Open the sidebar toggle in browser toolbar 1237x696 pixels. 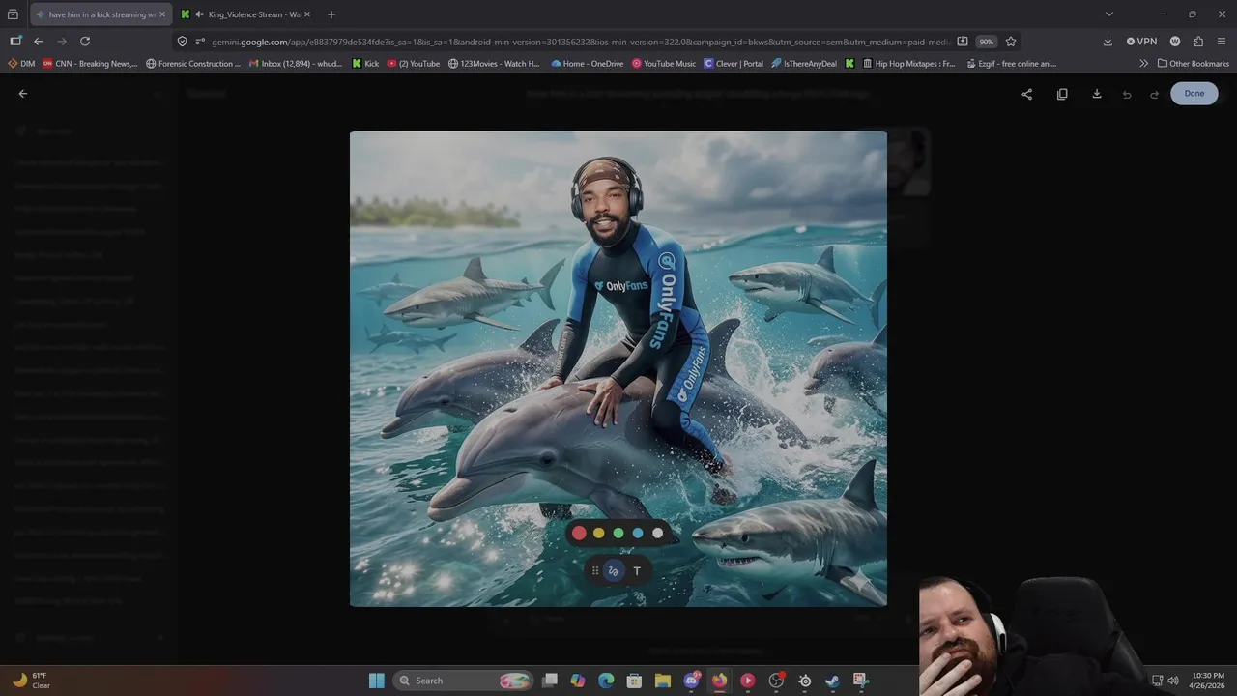(15, 42)
